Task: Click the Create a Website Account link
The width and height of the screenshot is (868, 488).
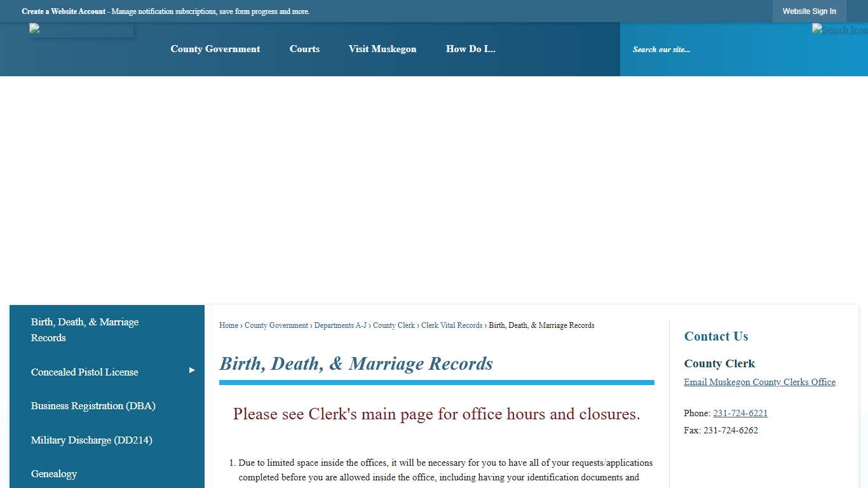Action: tap(63, 11)
